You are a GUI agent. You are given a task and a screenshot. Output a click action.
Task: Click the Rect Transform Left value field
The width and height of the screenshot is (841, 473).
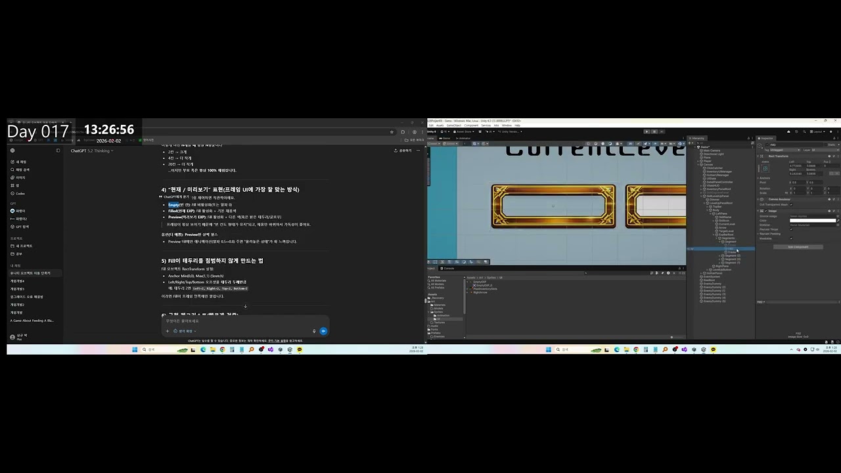pos(798,166)
